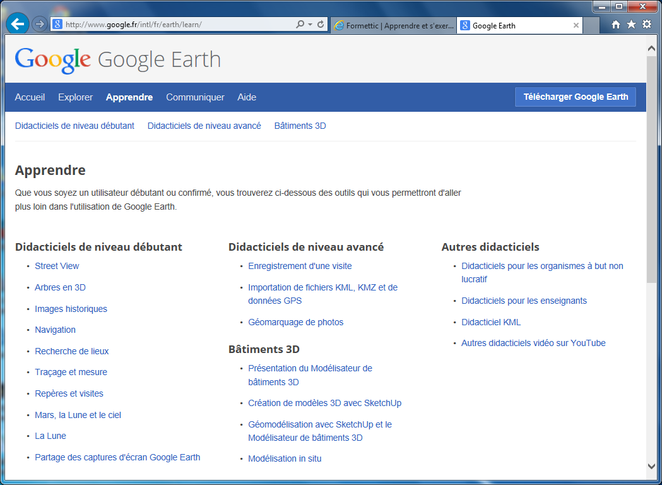Select the Google Earth browser tab
Image resolution: width=662 pixels, height=485 pixels.
click(520, 25)
